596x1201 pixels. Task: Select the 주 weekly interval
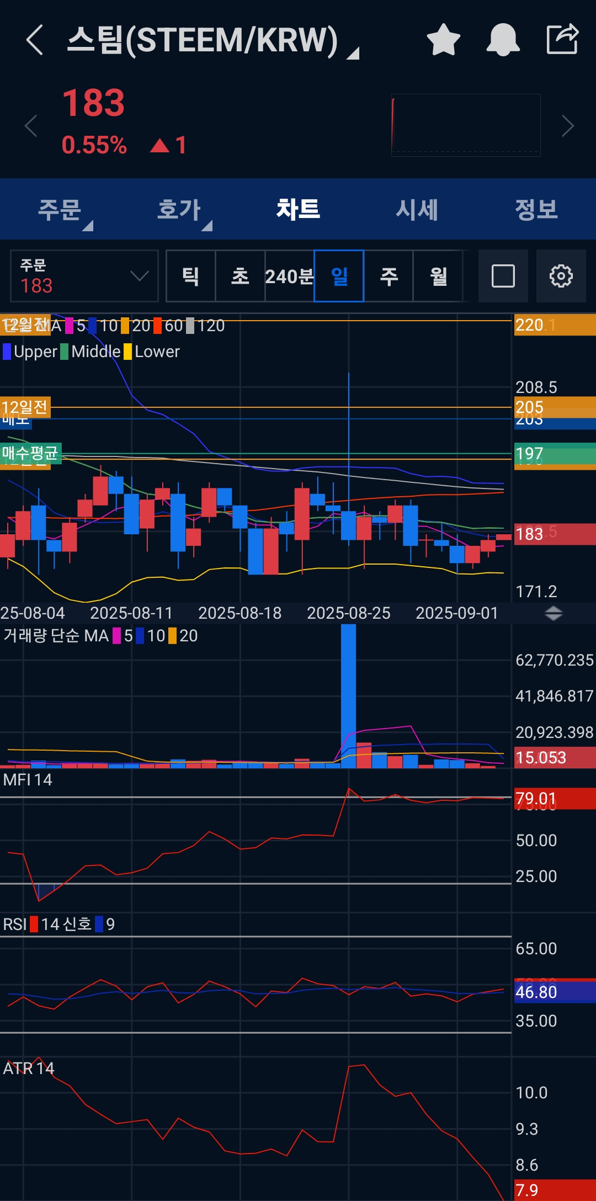(x=389, y=276)
